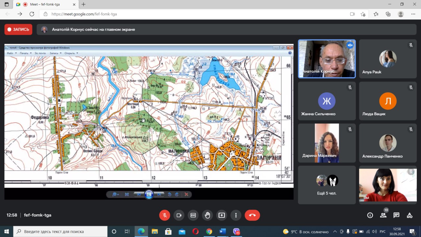Show the participants list
This screenshot has height=237, width=421.
(x=383, y=215)
